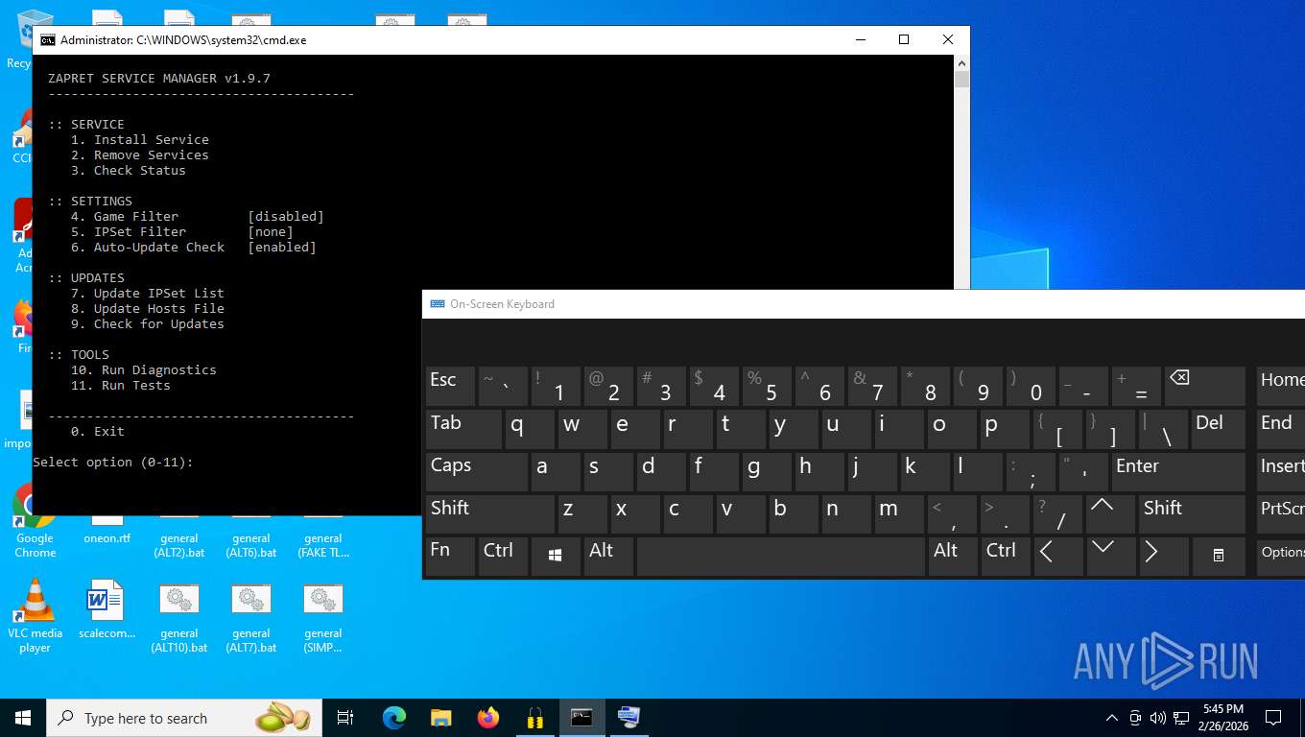The height and width of the screenshot is (737, 1305).
Task: Click the left arrow key
Action: (x=1057, y=557)
